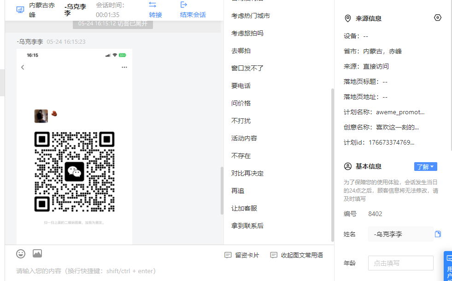Click the 计划id value 176673374769...
The image size is (452, 281).
[x=392, y=142]
